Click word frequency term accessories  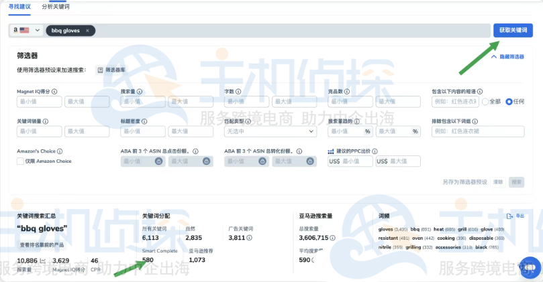[448, 247]
